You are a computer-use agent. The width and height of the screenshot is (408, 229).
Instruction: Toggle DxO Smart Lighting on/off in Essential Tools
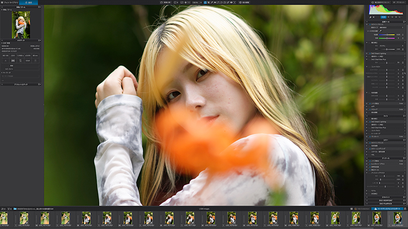370,53
